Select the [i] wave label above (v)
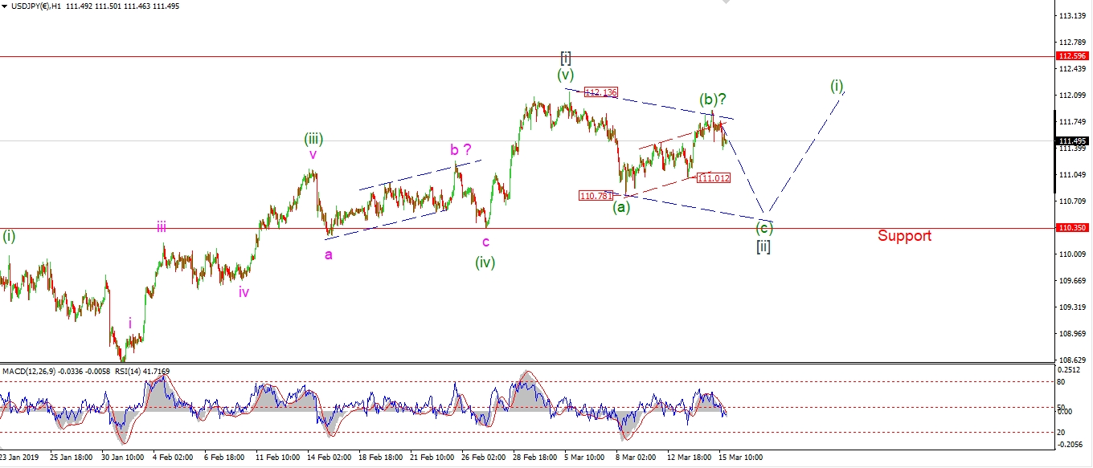The image size is (1093, 468). click(x=566, y=58)
